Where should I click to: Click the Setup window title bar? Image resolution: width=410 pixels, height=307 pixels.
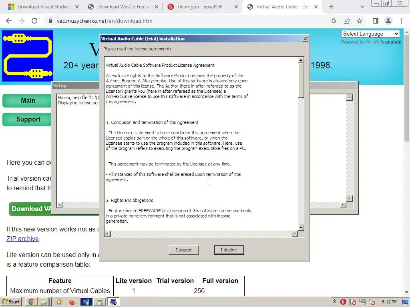(x=76, y=86)
